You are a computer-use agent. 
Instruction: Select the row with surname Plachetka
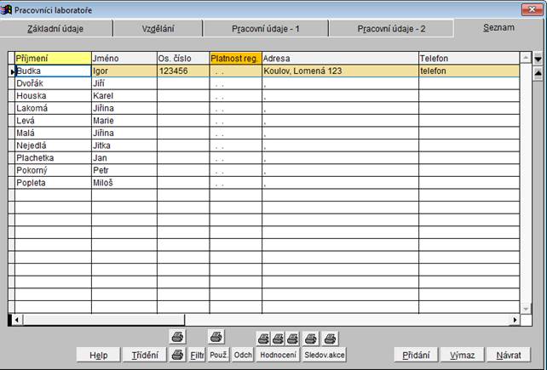(52, 158)
